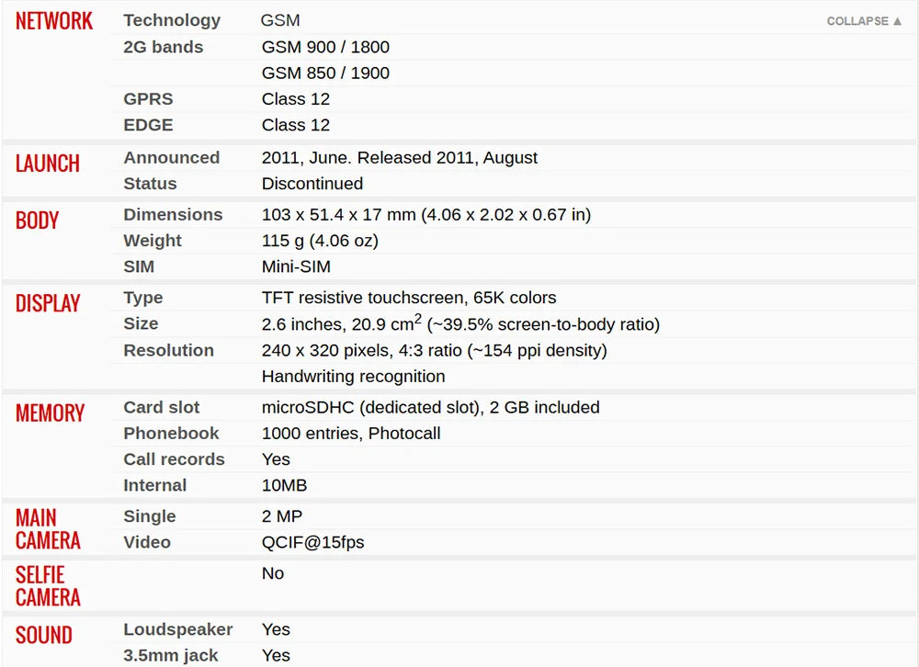Click the 2G bands label
This screenshot has height=667, width=919.
point(163,47)
